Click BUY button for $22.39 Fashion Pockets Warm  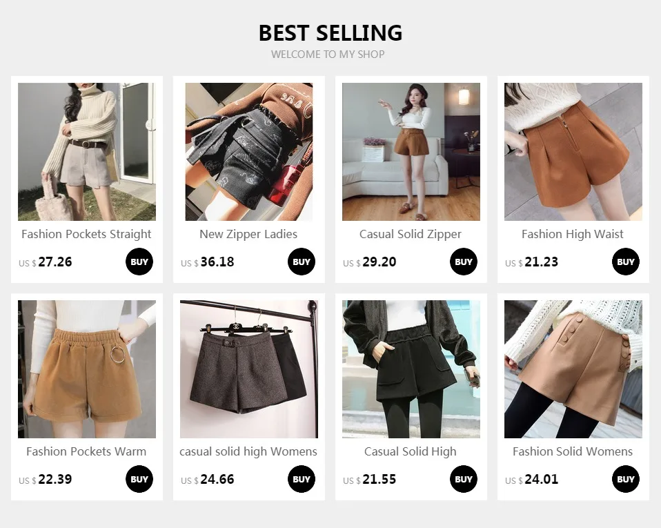(x=139, y=479)
